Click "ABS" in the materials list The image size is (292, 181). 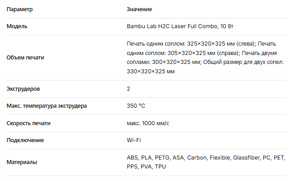133,158
